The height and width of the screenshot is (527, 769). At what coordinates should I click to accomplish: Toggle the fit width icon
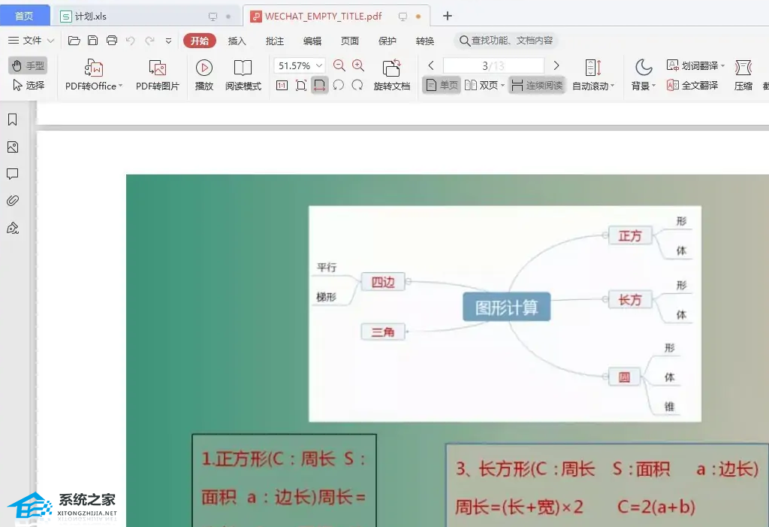[319, 86]
